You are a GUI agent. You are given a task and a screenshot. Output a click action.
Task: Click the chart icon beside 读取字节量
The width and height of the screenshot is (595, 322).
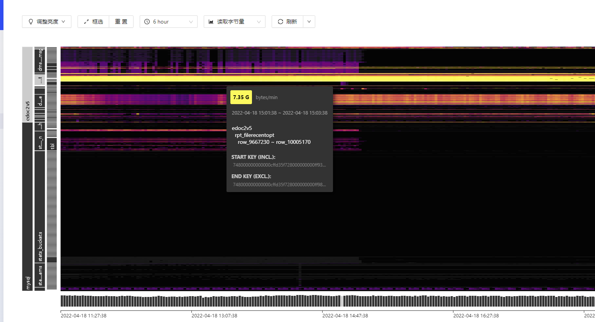point(211,22)
